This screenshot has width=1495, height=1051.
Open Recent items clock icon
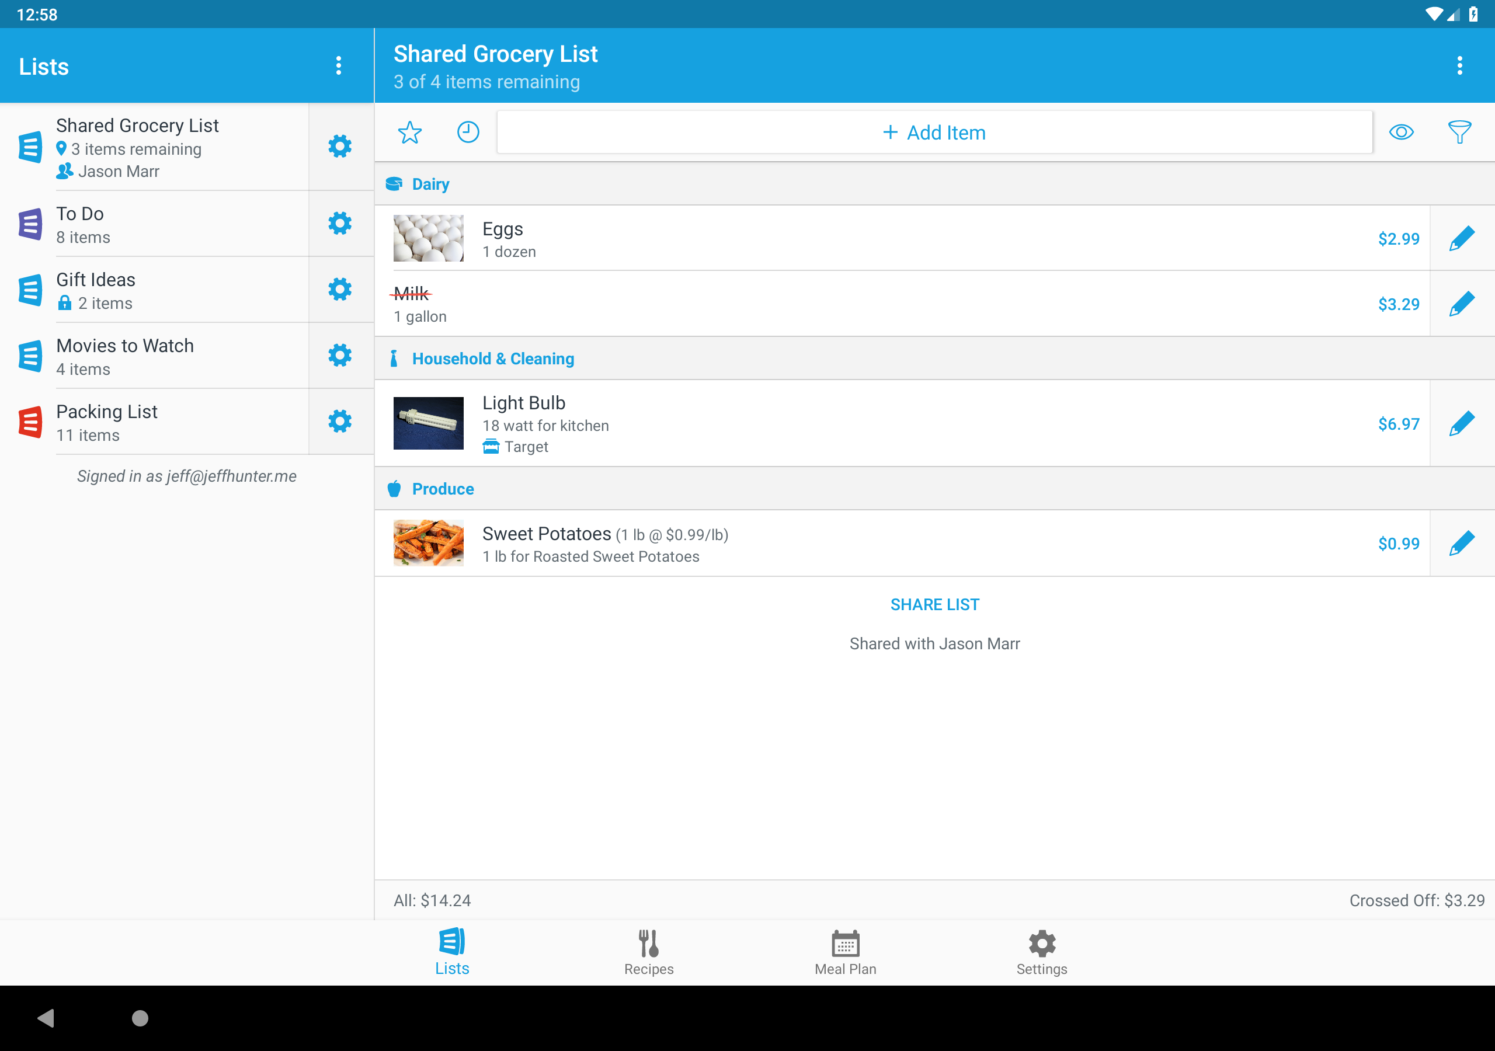468,132
